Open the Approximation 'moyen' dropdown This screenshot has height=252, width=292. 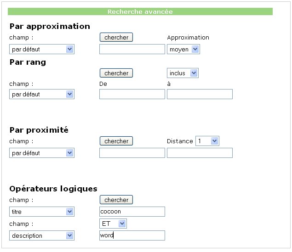pos(183,49)
